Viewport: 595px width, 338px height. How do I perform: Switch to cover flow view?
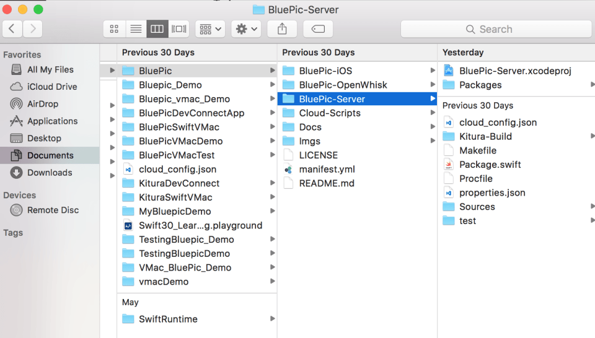pos(178,29)
